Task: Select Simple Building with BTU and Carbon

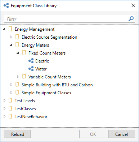Action: pyautogui.click(x=57, y=85)
